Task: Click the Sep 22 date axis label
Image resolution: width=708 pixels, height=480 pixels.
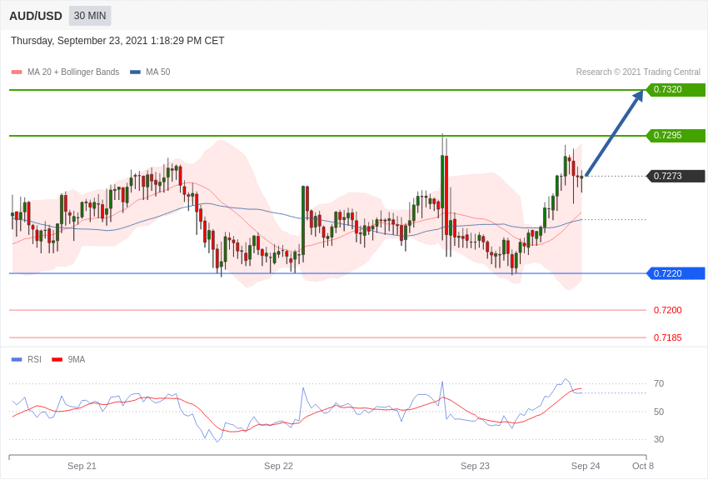Action: click(278, 466)
